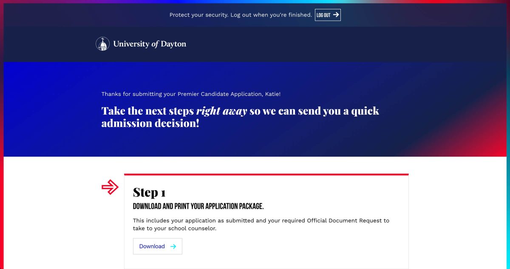Click the Official Document Request description paragraph
Screen dimensions: 510x269
click(261, 224)
